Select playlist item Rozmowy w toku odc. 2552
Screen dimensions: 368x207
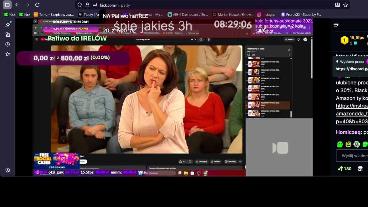[269, 64]
